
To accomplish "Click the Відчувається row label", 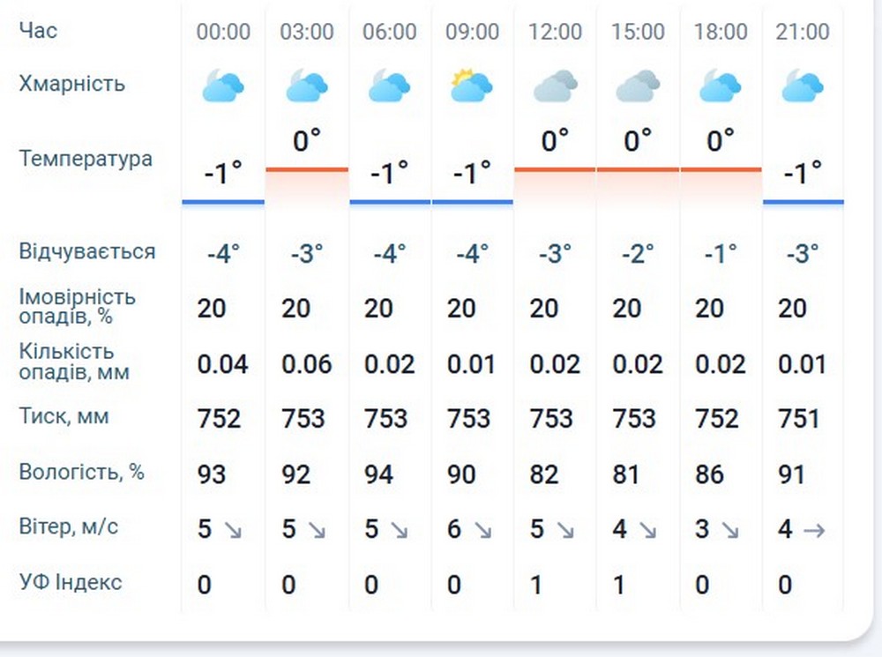I will 87,251.
